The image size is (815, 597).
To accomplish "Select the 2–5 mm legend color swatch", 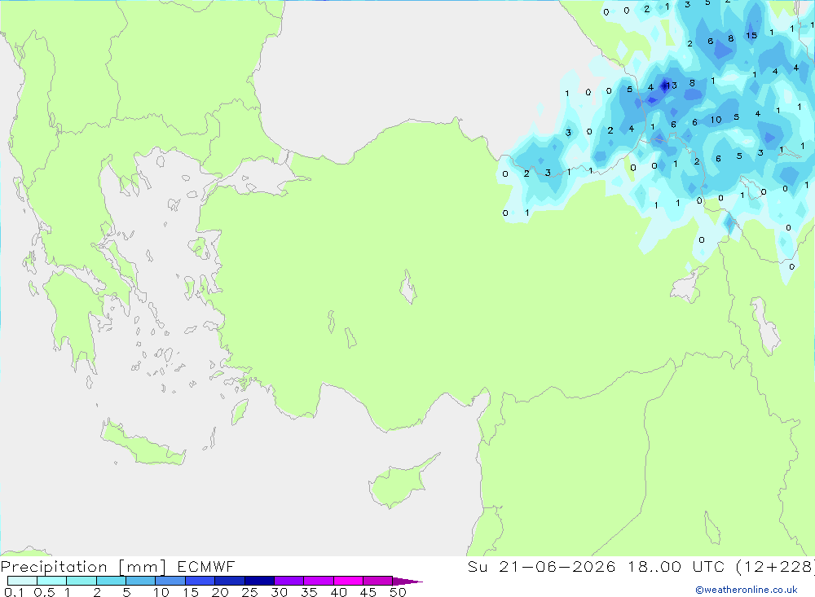I will tap(111, 581).
